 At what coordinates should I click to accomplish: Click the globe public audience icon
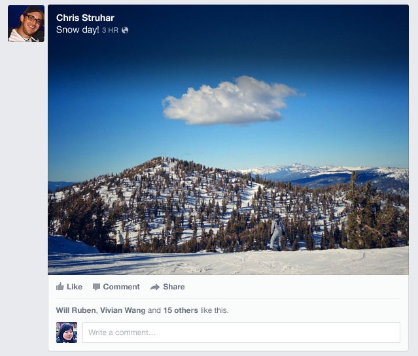(x=125, y=30)
